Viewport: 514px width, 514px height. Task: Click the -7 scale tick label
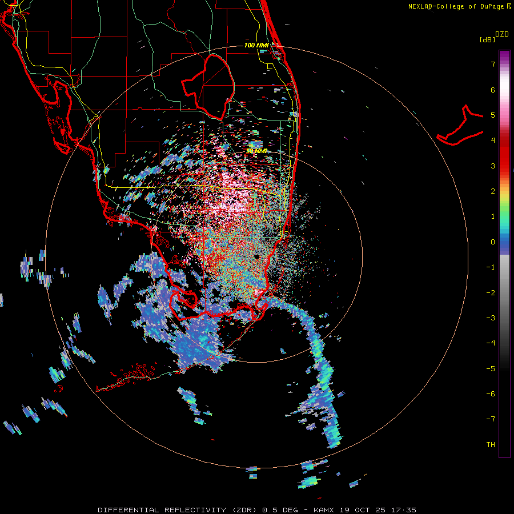tap(491, 419)
